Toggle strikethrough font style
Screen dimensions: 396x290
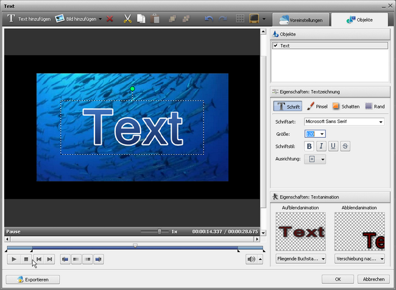[x=345, y=146]
